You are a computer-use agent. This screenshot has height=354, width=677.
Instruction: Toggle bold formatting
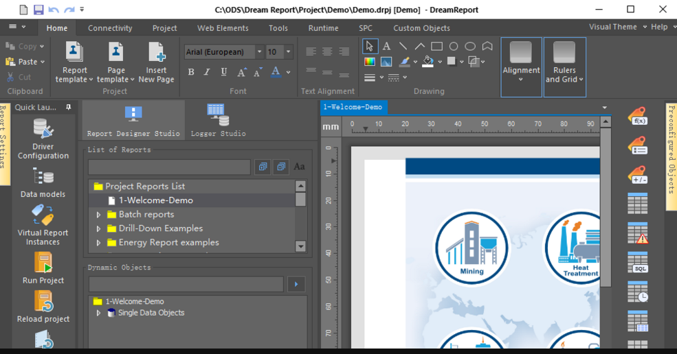coord(191,72)
